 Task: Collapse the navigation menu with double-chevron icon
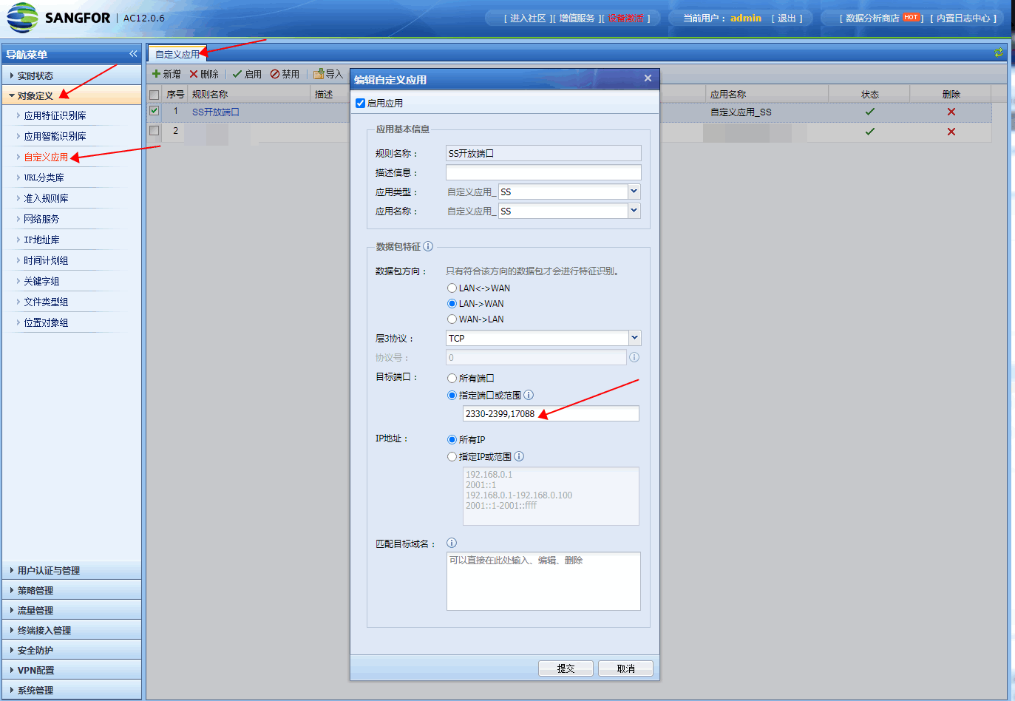(x=133, y=54)
